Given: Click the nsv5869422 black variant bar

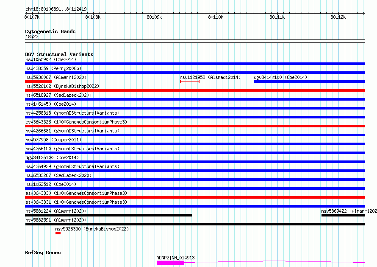Looking at the screenshot, I should pos(344,215).
